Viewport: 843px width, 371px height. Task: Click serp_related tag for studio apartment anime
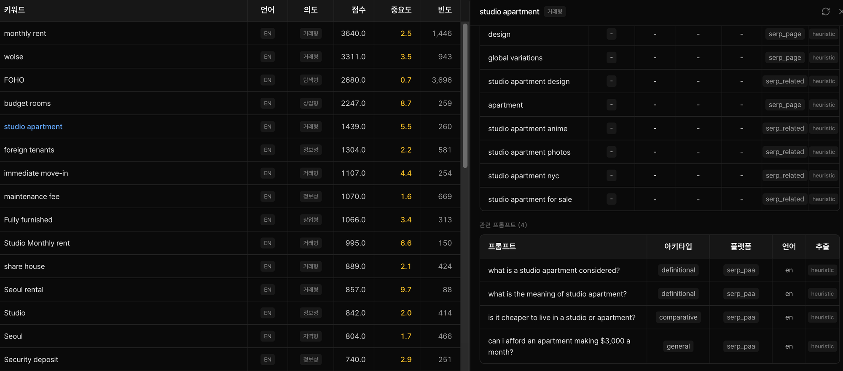click(784, 129)
